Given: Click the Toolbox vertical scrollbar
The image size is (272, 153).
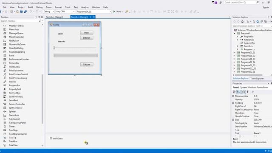Looking at the screenshot, I should click(x=42, y=99).
